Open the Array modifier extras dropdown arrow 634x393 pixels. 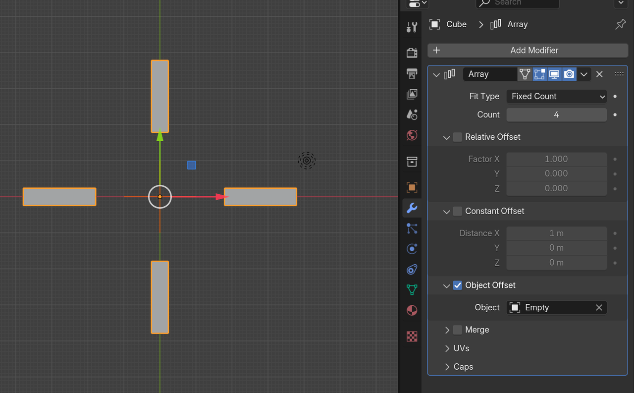[584, 74]
